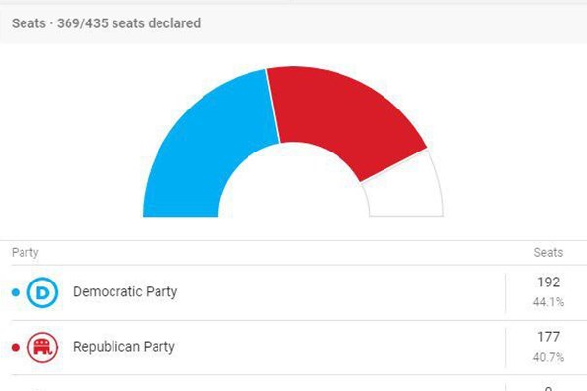Viewport: 587px width, 391px height.
Task: Click the "Seats" title in the header
Action: (27, 22)
